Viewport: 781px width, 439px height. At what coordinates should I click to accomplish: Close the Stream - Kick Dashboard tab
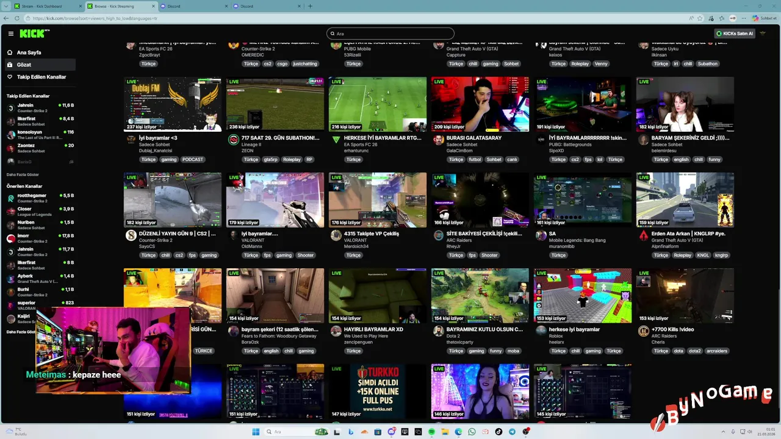click(x=79, y=6)
